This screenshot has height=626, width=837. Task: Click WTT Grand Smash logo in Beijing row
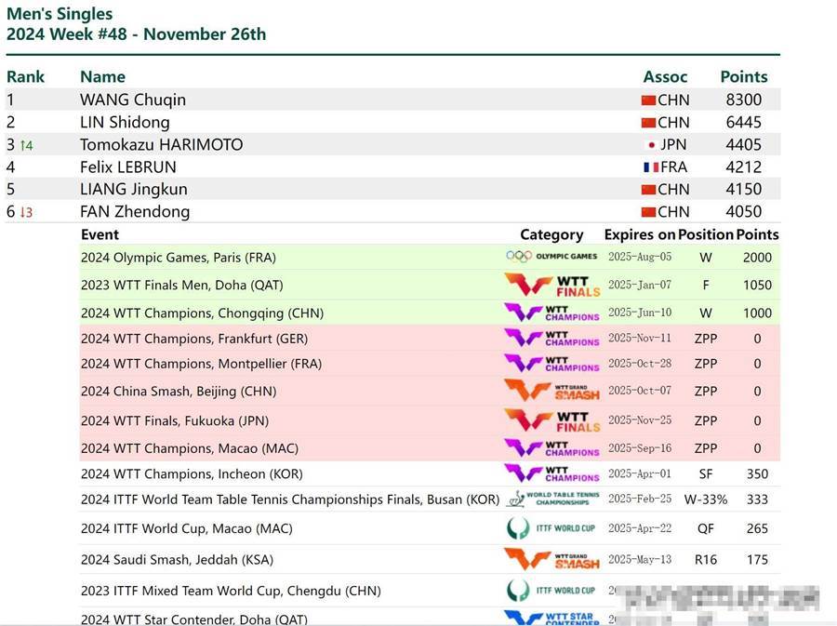(552, 391)
